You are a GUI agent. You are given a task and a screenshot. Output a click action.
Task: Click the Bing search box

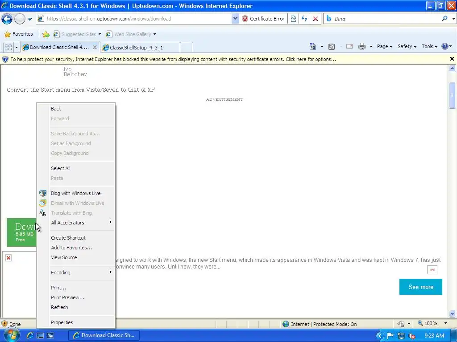382,19
